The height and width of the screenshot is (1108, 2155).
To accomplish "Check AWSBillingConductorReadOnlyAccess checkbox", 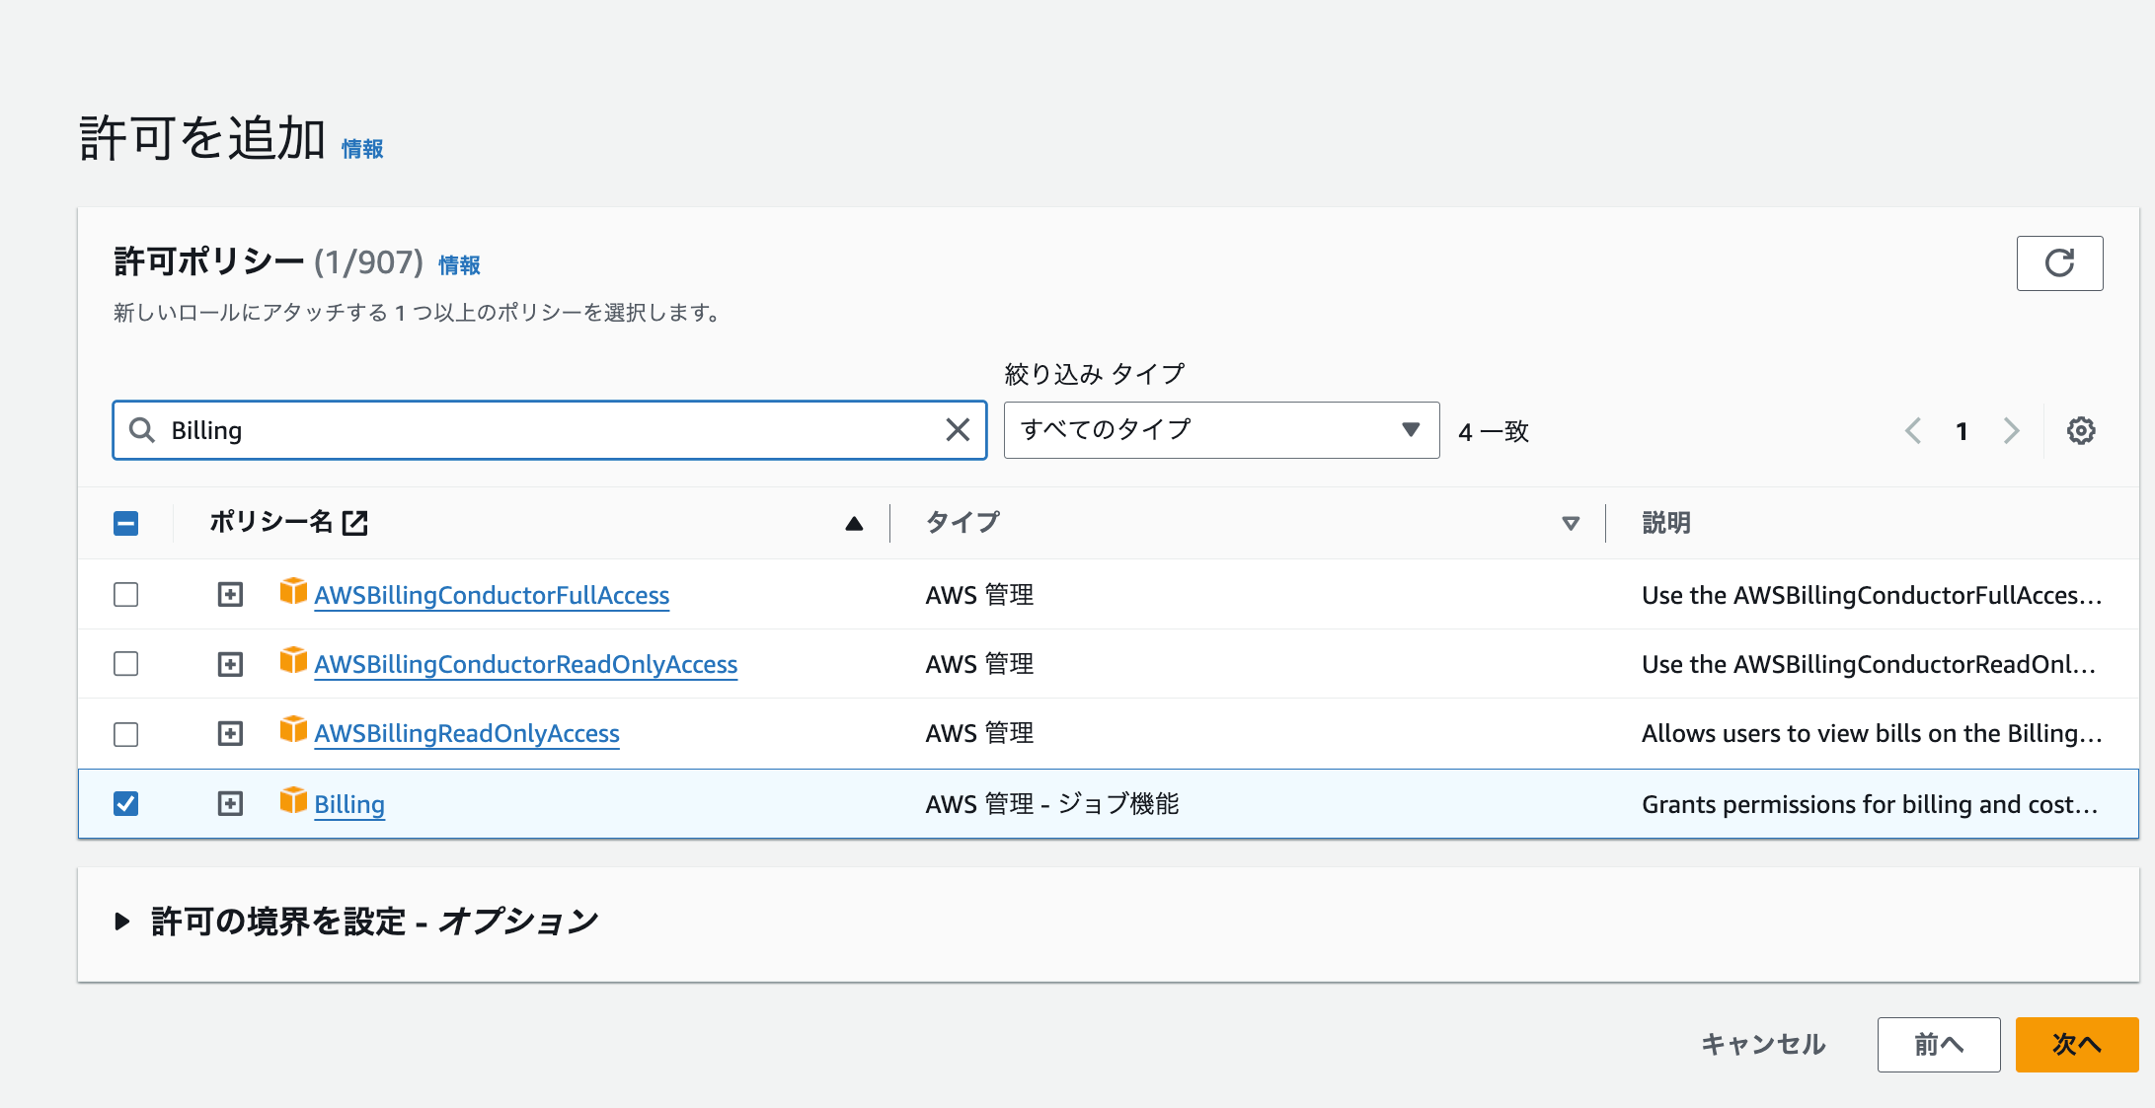I will [x=125, y=664].
